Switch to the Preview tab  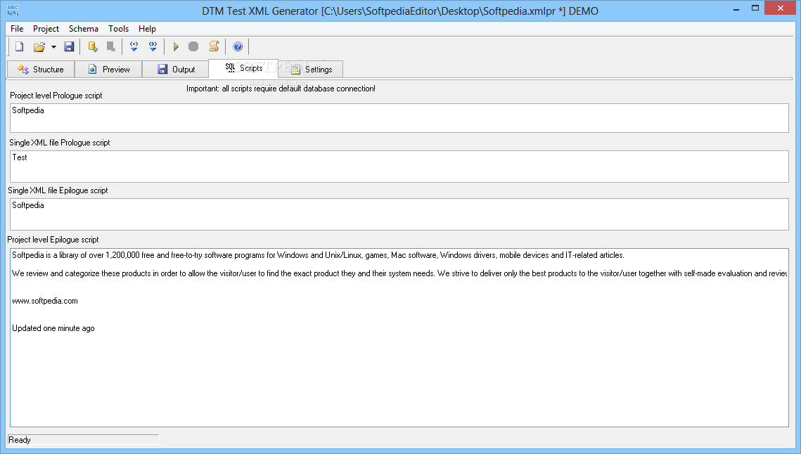[108, 70]
